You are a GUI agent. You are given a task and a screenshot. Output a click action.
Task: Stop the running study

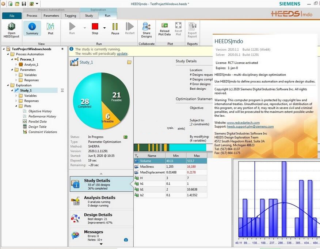[95, 28]
